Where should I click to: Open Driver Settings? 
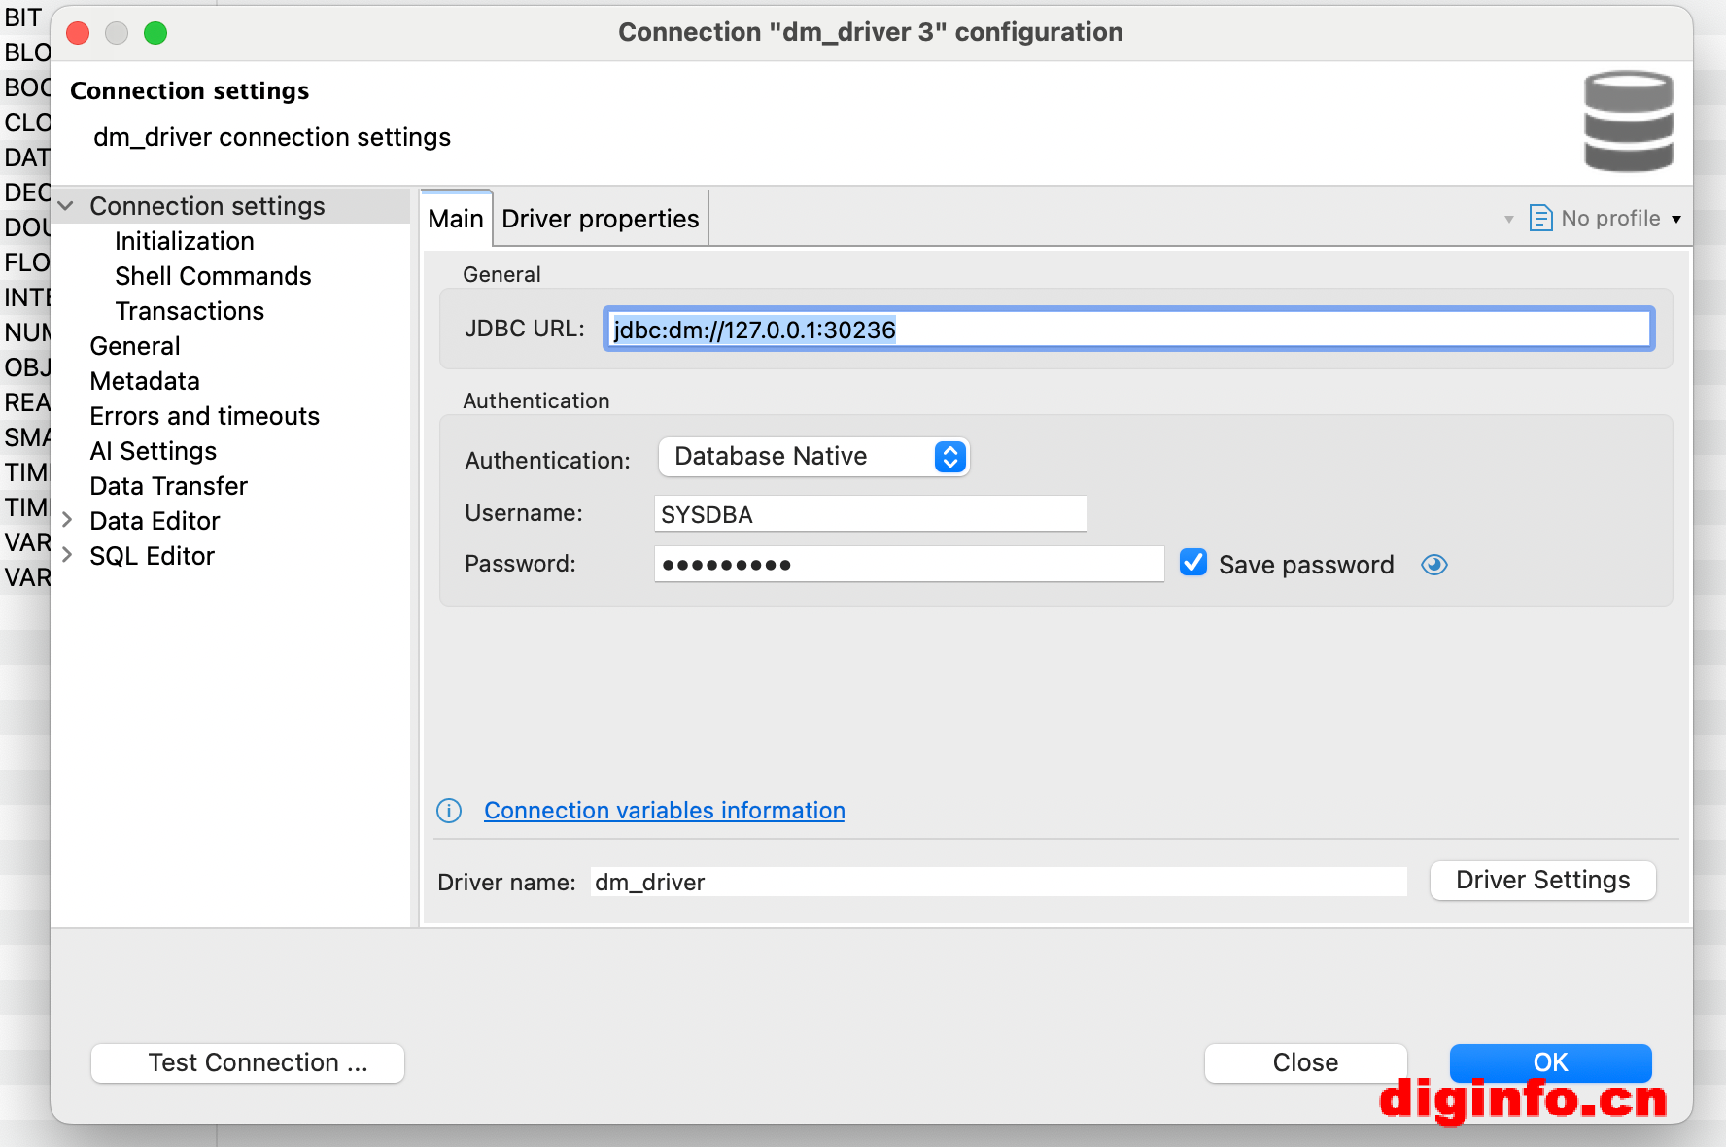click(1542, 881)
